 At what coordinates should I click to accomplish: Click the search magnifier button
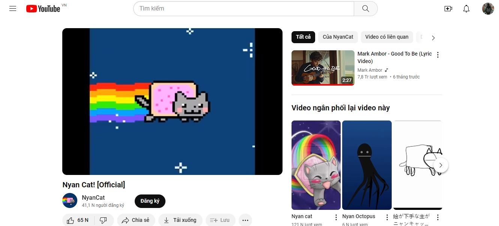click(365, 9)
